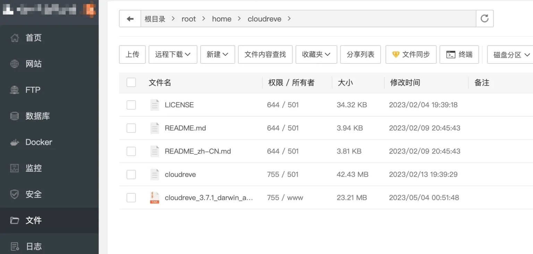The height and width of the screenshot is (254, 533).
Task: Click the 文件内容查找 button
Action: click(265, 54)
